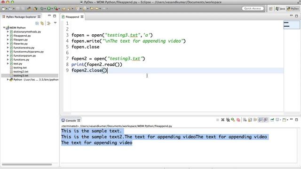
Task: Click the fopen.close text on line 5
Action: [86, 47]
